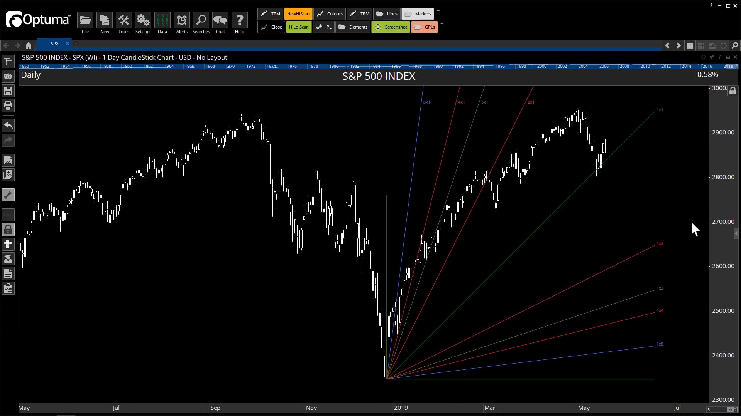Viewport: 741px width, 416px height.
Task: Click the back navigation arrow
Action: [x=6, y=45]
